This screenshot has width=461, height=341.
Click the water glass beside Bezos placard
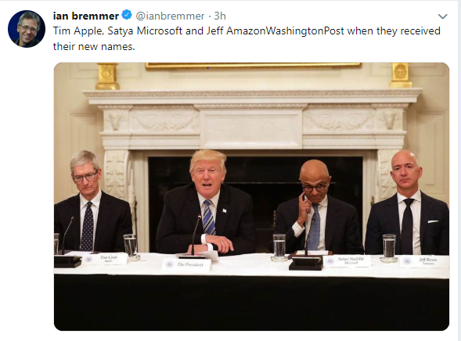tap(389, 248)
